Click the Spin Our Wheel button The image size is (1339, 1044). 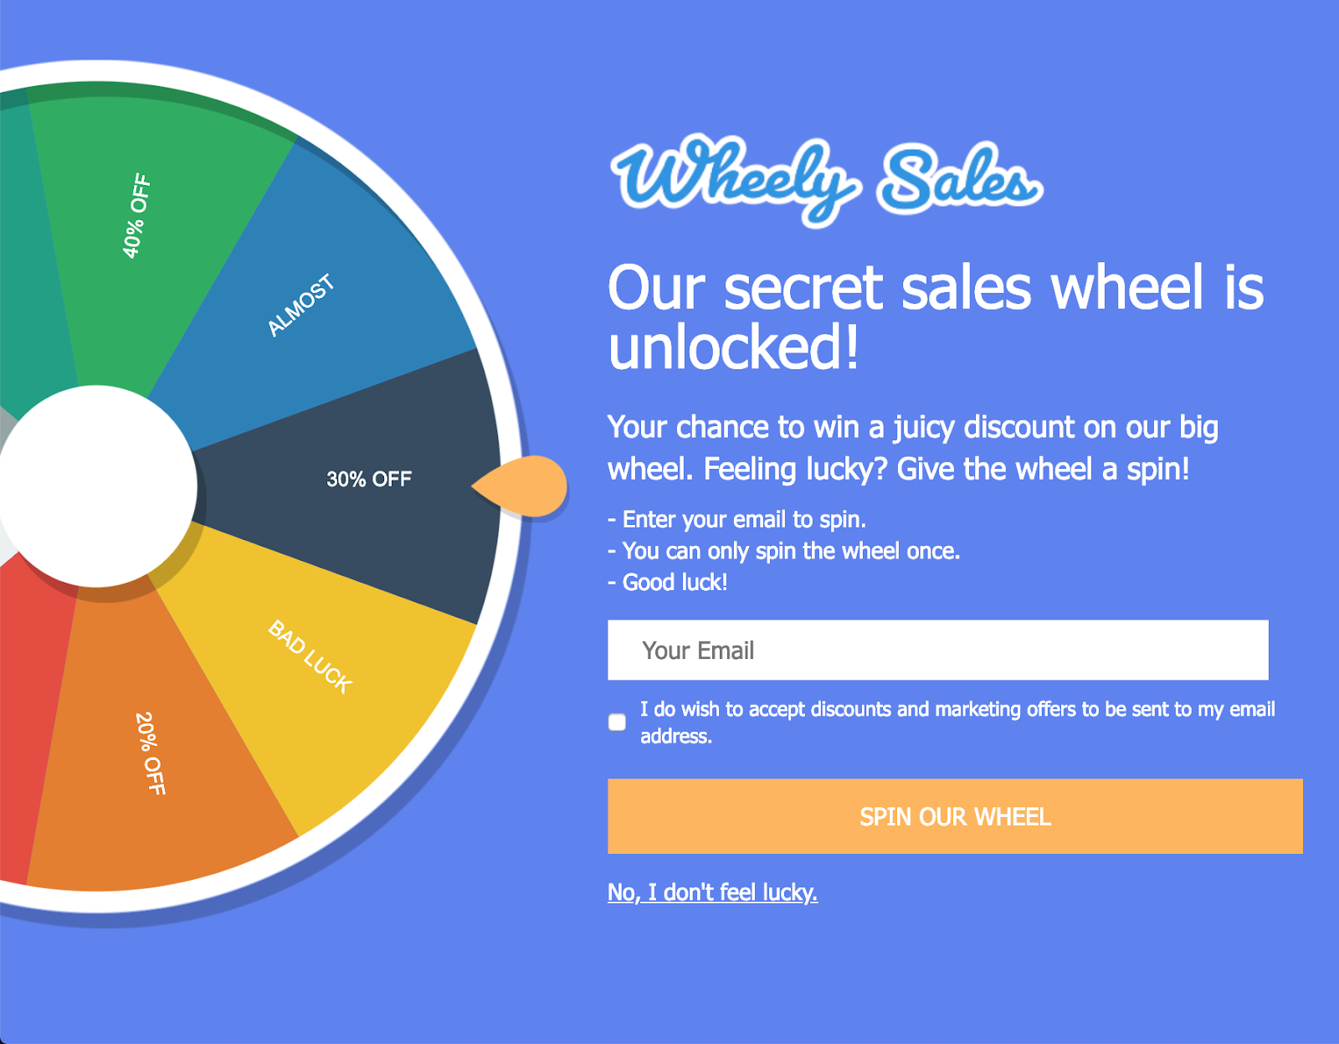[x=954, y=816]
